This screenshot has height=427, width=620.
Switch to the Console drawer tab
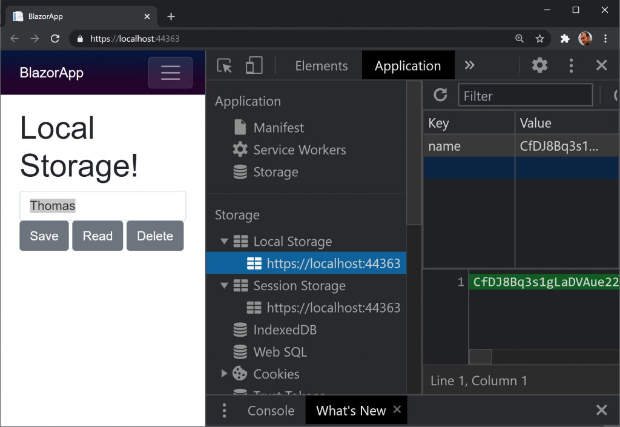271,411
